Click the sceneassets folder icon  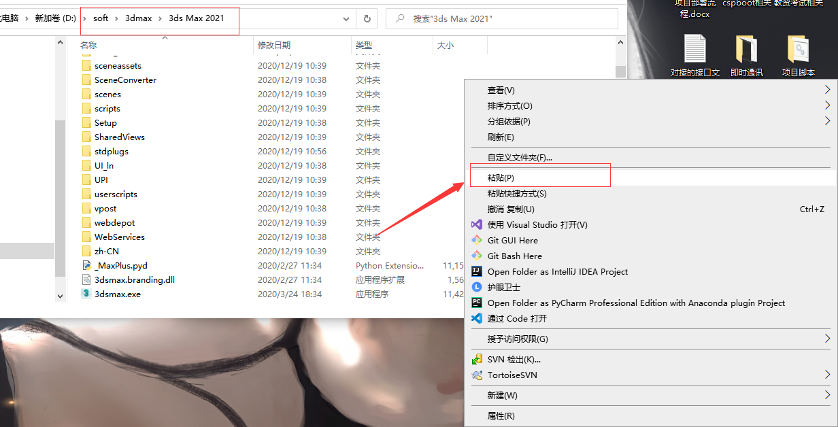click(86, 66)
